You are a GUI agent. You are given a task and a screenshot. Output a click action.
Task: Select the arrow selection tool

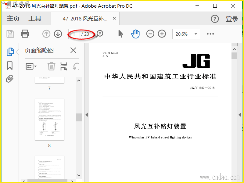click(x=120, y=34)
